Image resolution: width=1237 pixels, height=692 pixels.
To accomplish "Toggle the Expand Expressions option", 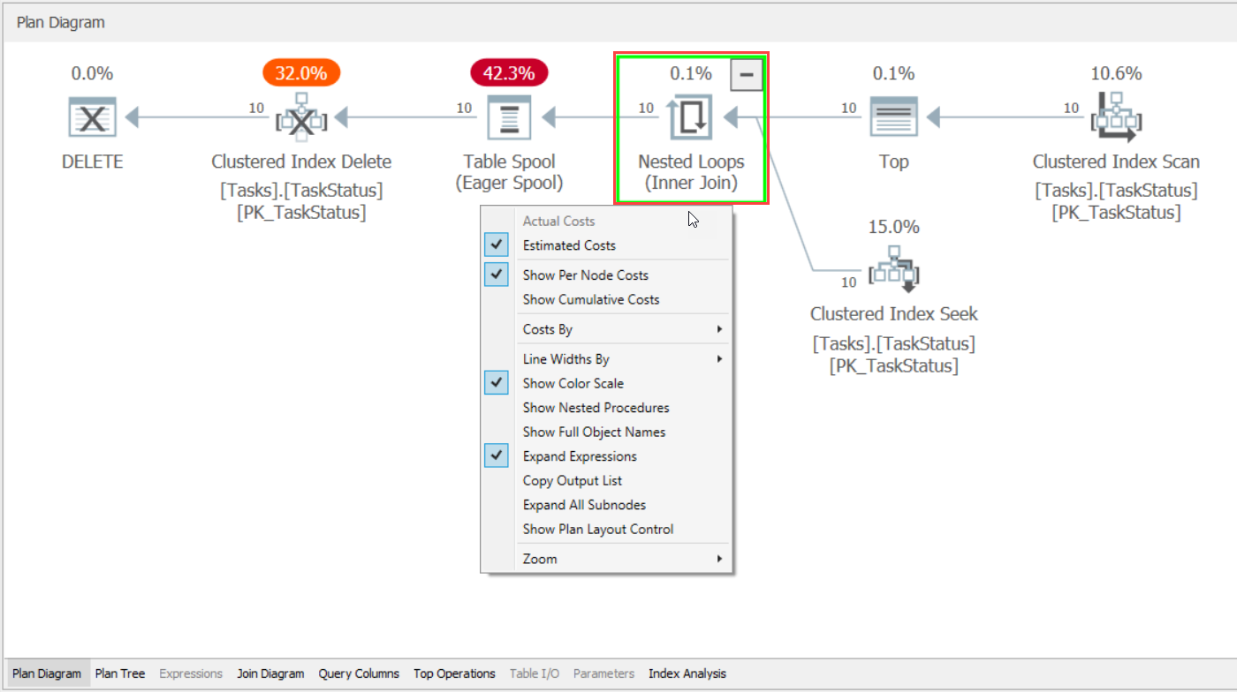I will [607, 456].
